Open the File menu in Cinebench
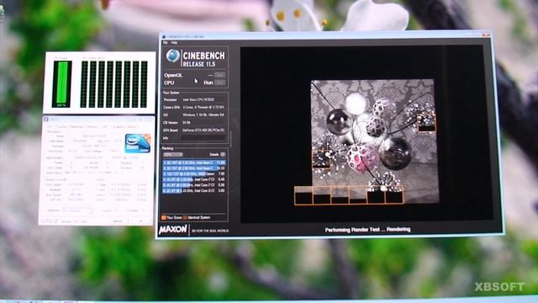 point(165,43)
